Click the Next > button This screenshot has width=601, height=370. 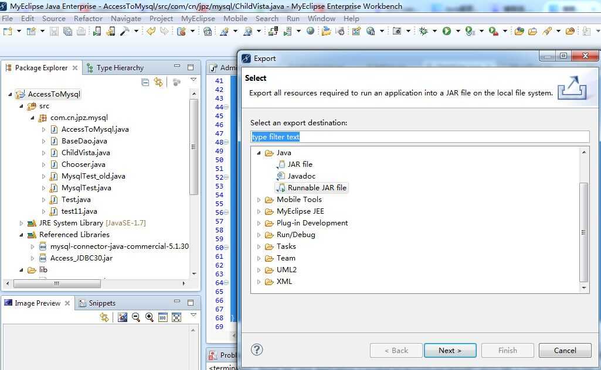[450, 351]
